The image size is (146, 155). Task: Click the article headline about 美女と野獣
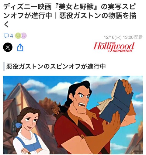[x=70, y=16]
